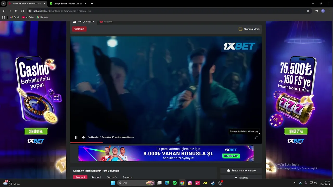This screenshot has width=333, height=187.
Task: Open the YouTube bookmark
Action: coord(28,17)
